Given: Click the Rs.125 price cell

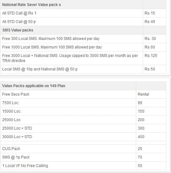Looking at the screenshot, I should tap(154, 58).
